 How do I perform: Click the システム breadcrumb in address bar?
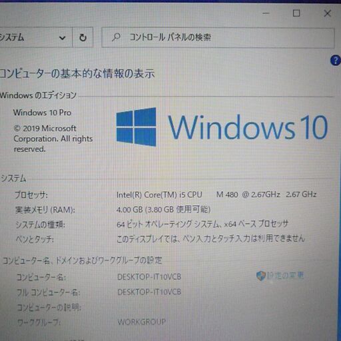point(12,37)
